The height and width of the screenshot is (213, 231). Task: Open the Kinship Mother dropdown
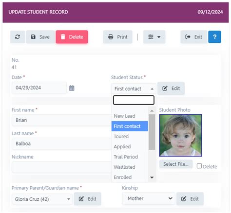pos(149,198)
